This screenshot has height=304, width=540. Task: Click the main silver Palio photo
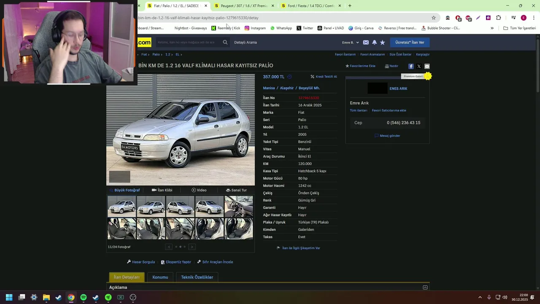click(181, 130)
